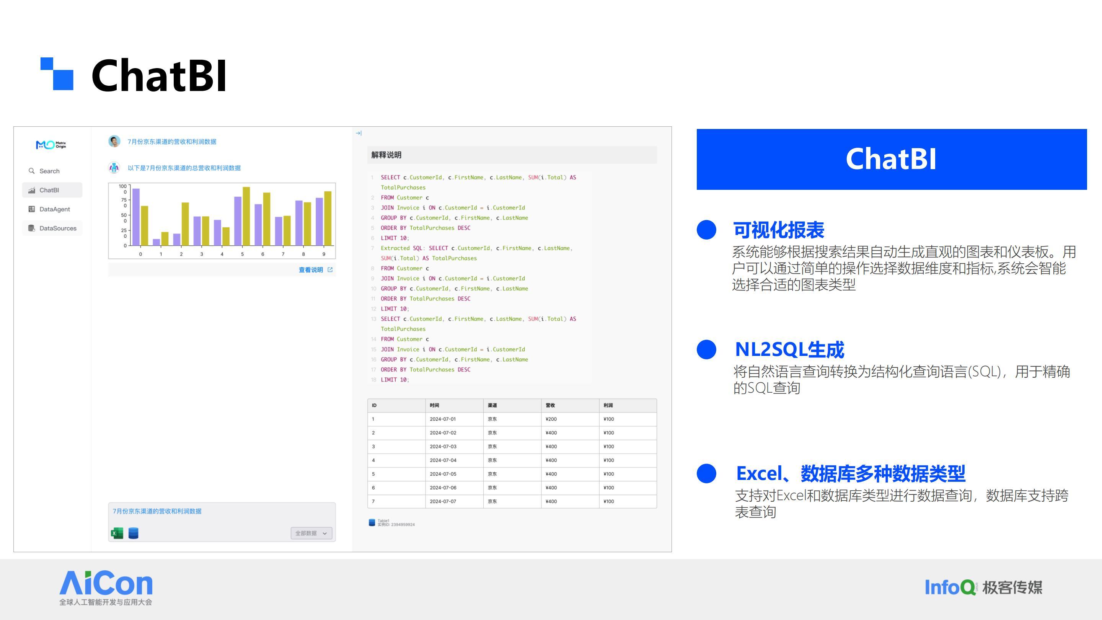Click the 可视化报表 heading

[x=779, y=230]
